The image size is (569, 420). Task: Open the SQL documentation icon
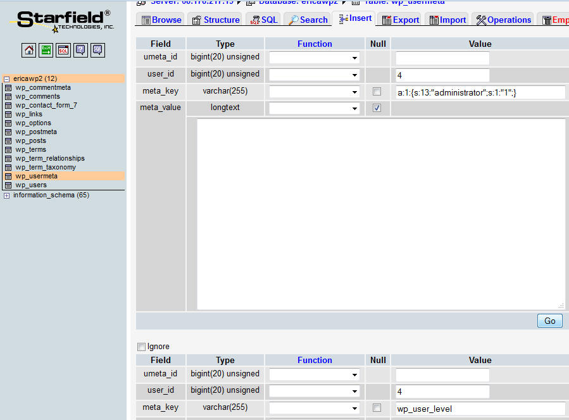(97, 51)
